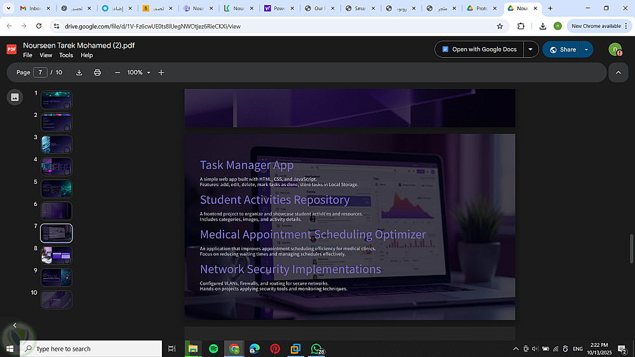The width and height of the screenshot is (635, 357).
Task: Open the zoom level dropdown at 100%
Action: tap(139, 72)
